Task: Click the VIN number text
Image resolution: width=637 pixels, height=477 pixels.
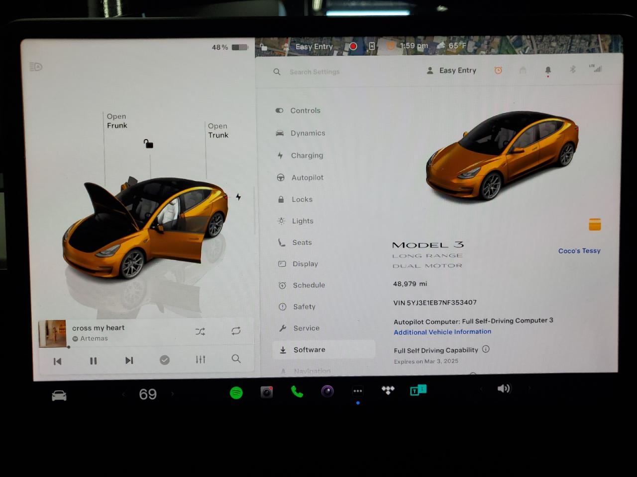Action: pos(435,303)
